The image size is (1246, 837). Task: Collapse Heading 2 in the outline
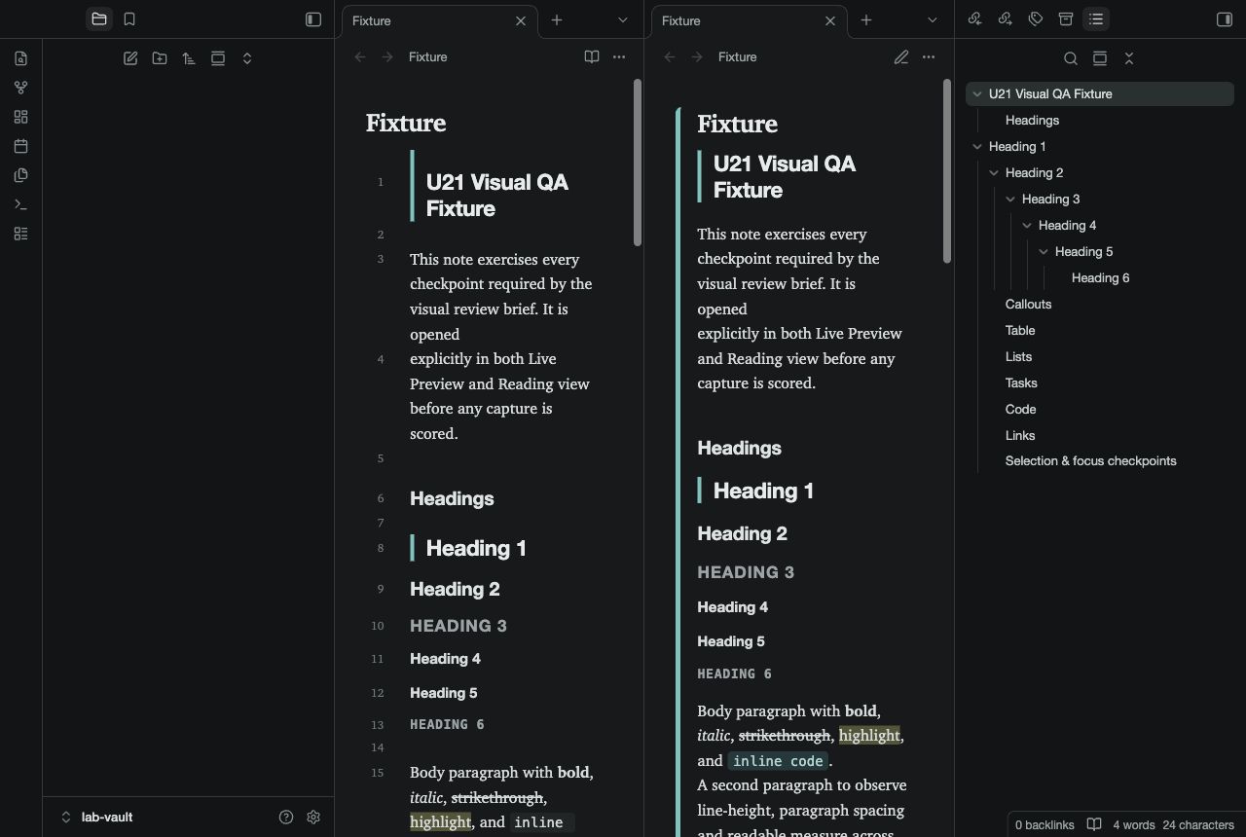point(994,173)
